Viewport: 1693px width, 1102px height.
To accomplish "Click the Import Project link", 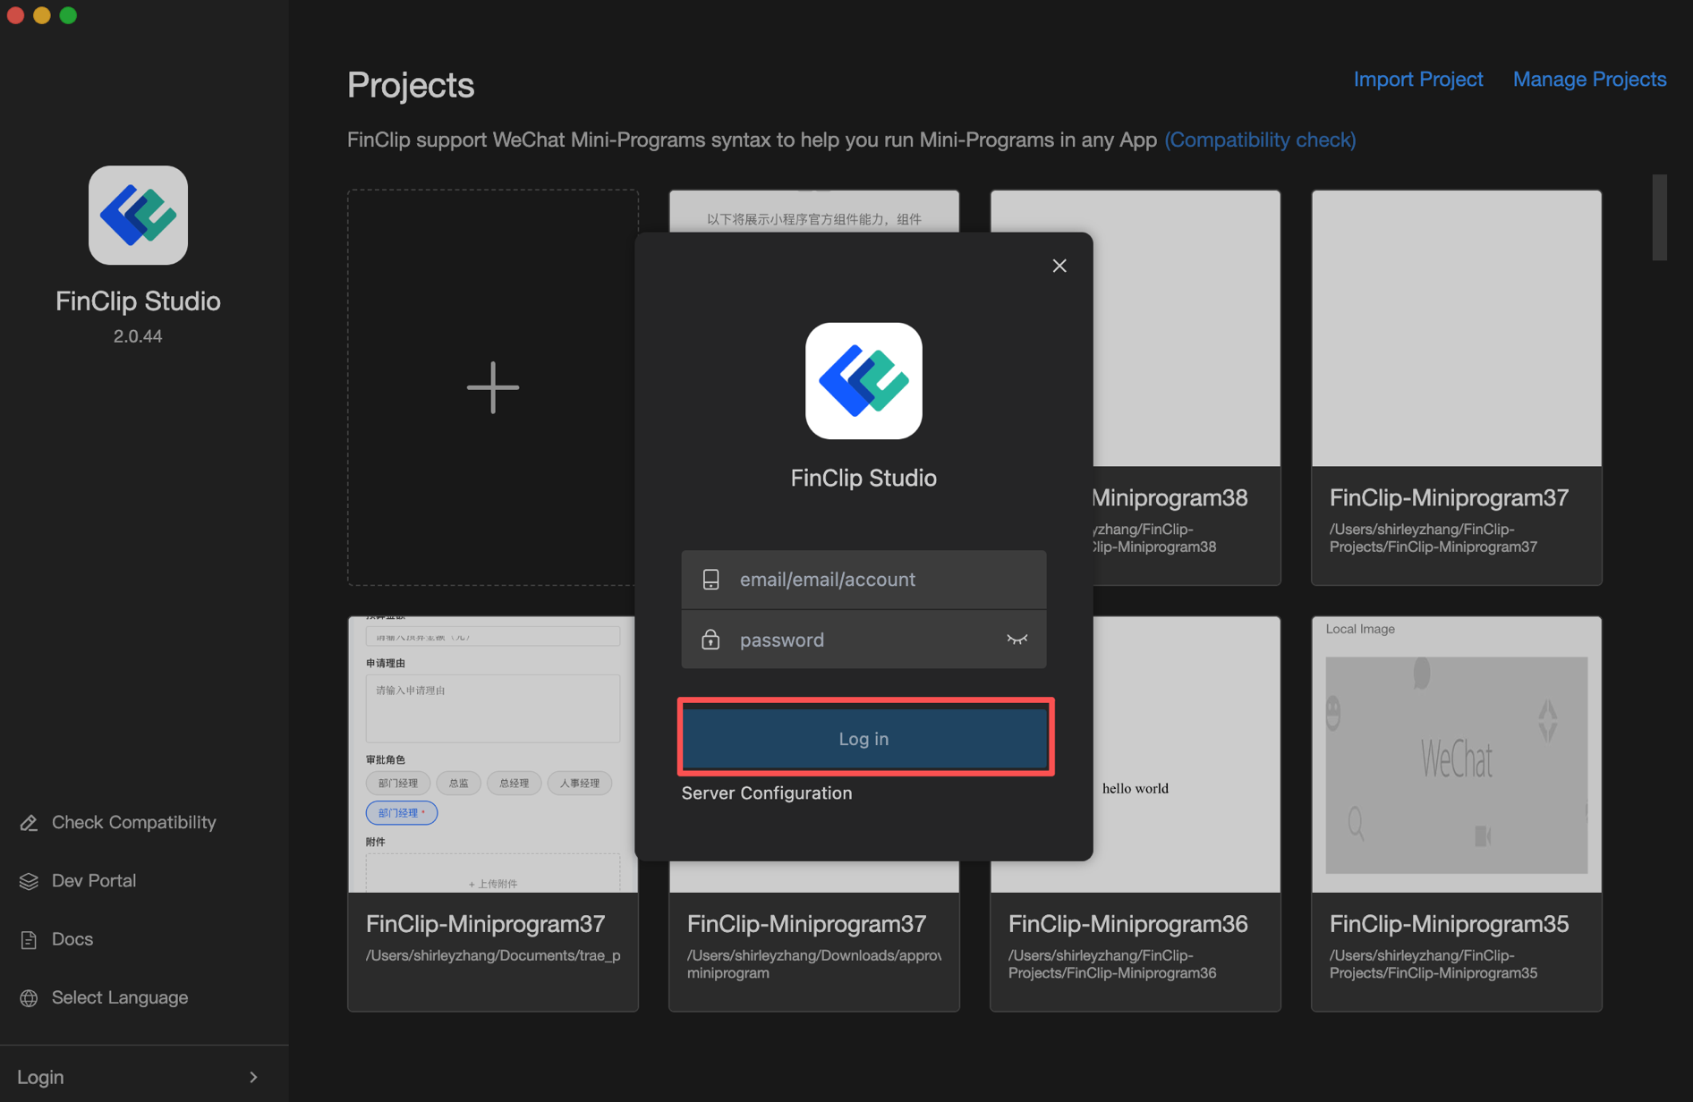I will pos(1417,80).
